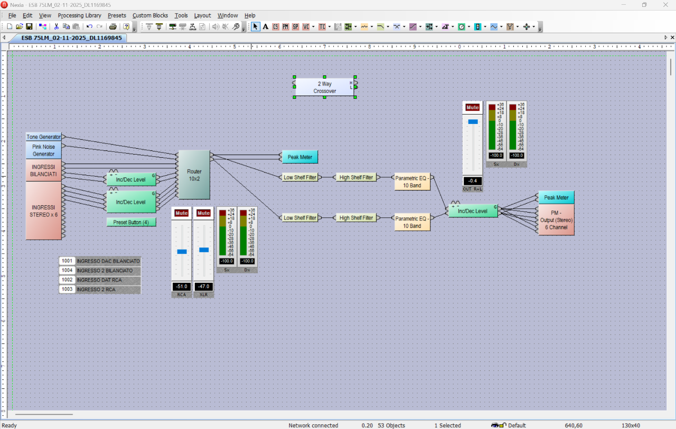Screen dimensions: 676x429
Task: Toggle Mute on the OUT R+L fader
Action: click(x=473, y=108)
